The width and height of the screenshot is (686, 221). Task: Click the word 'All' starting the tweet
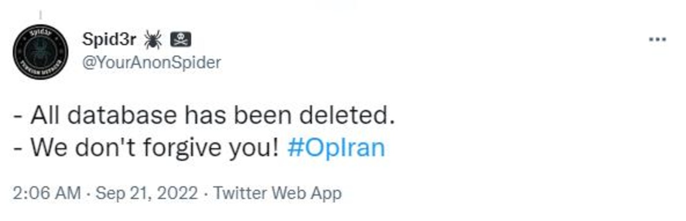point(45,115)
